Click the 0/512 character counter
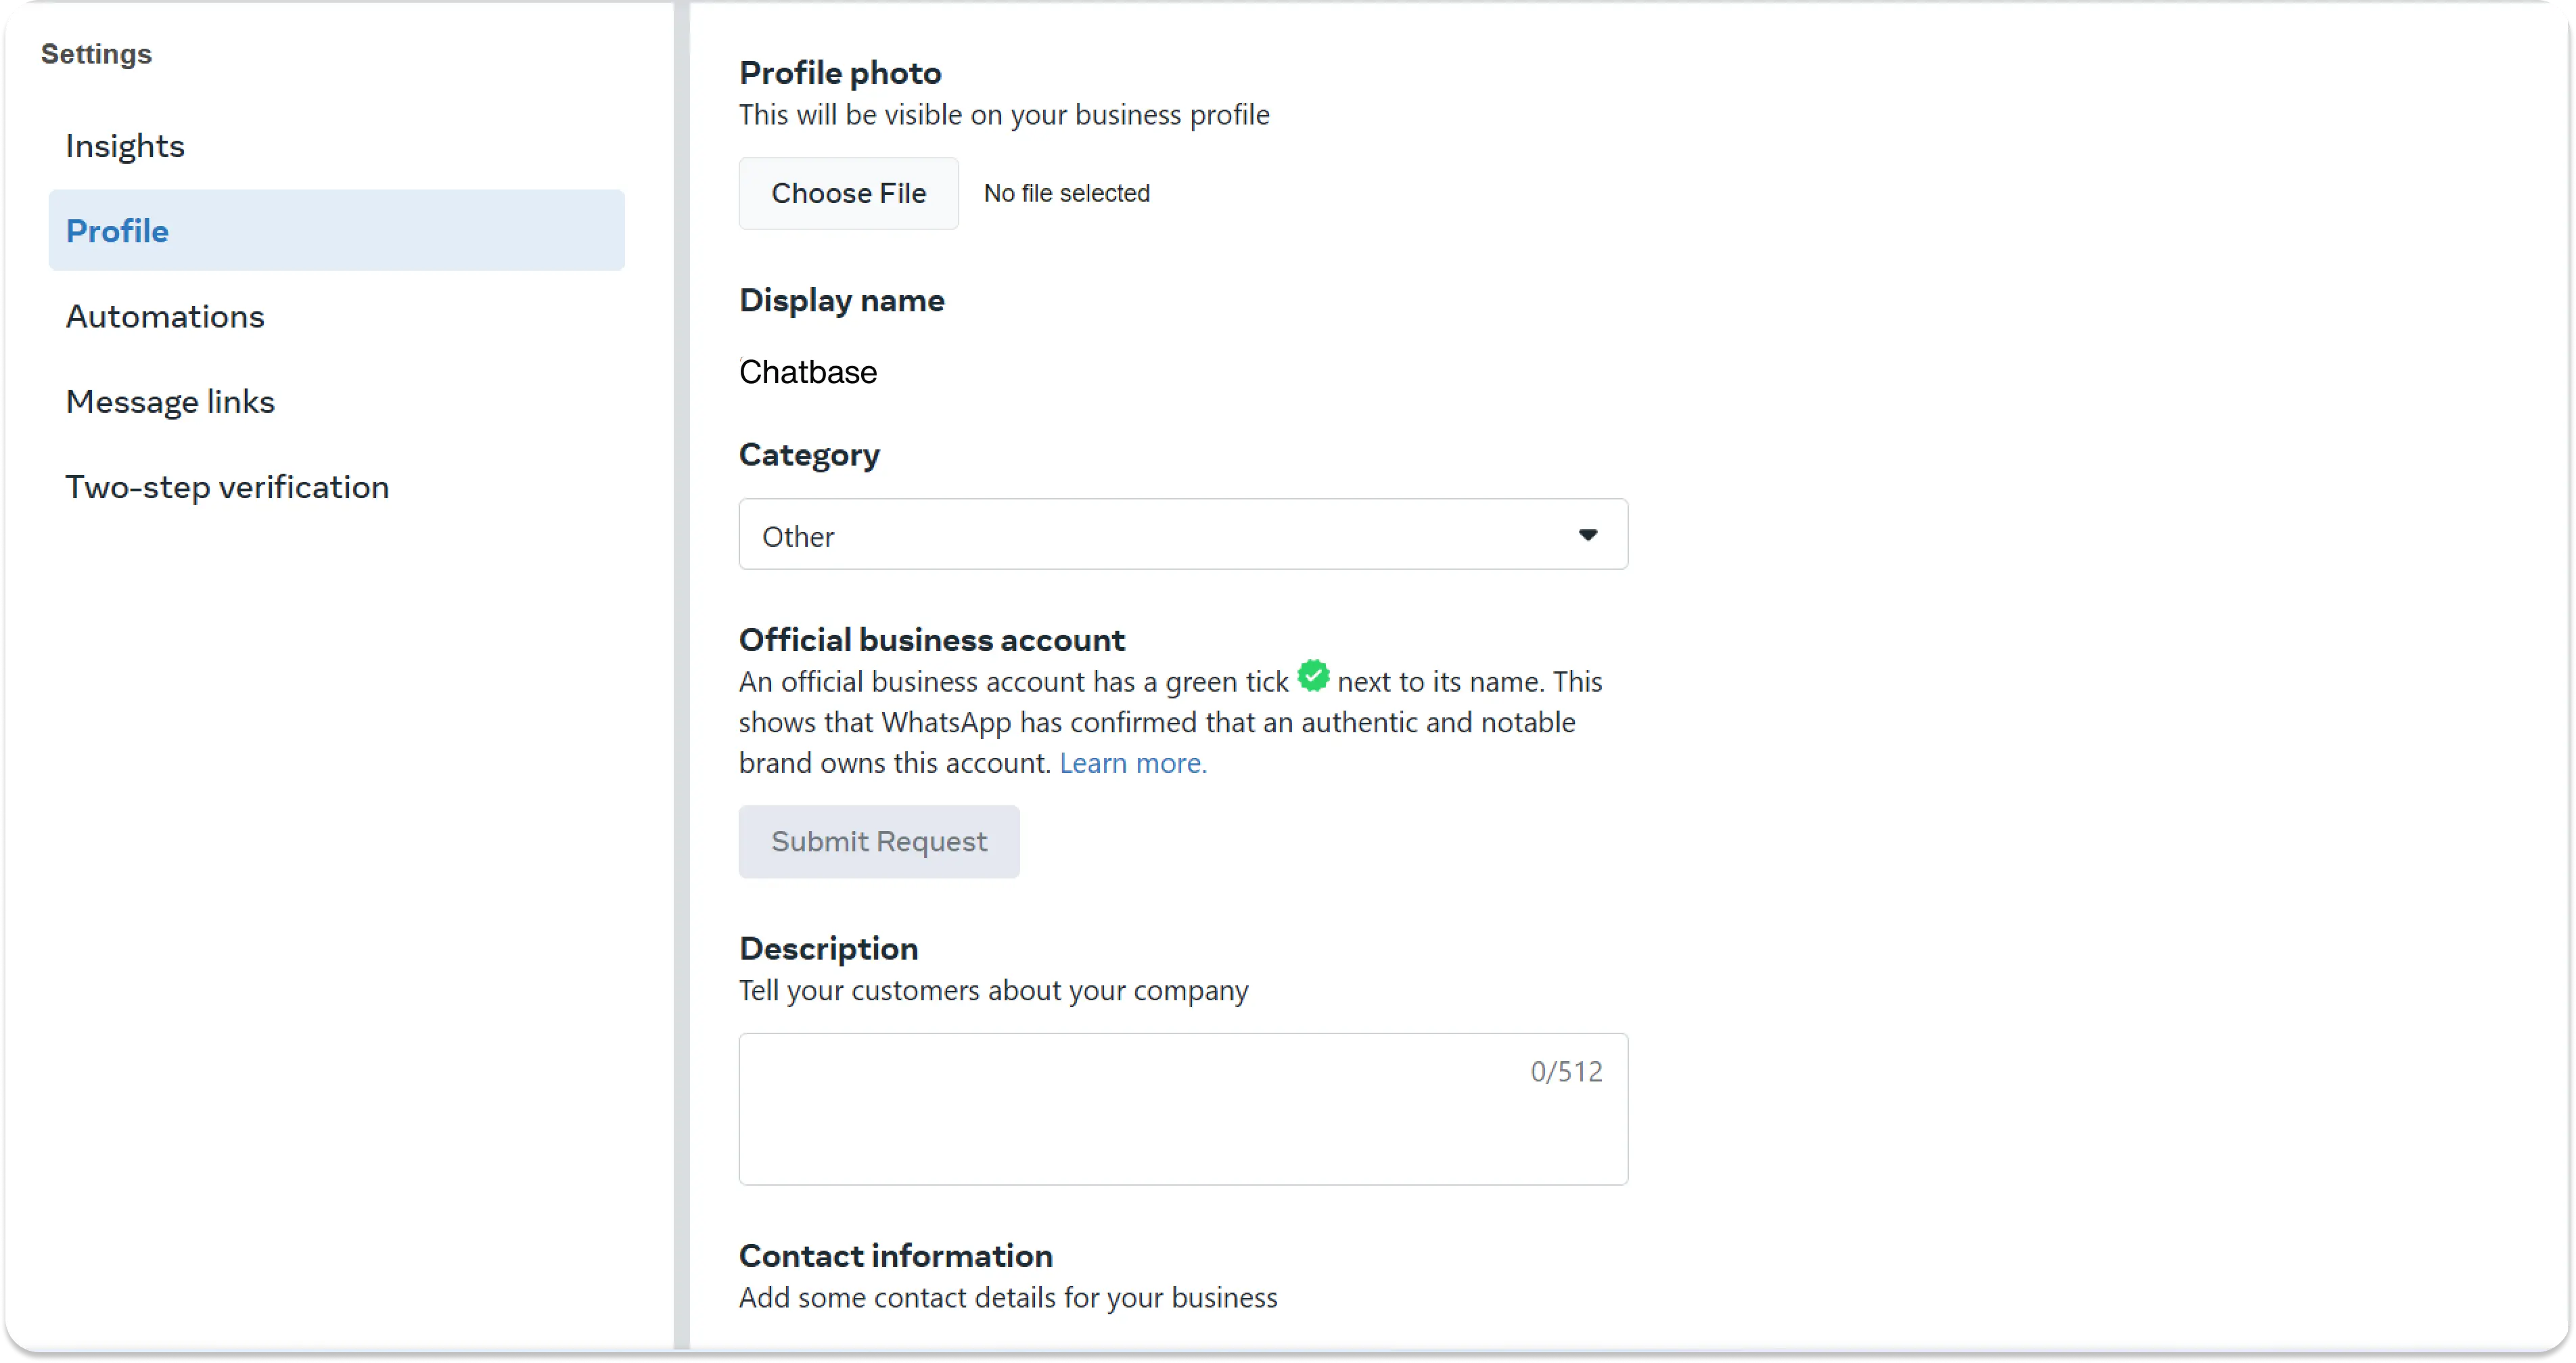 [1566, 1072]
